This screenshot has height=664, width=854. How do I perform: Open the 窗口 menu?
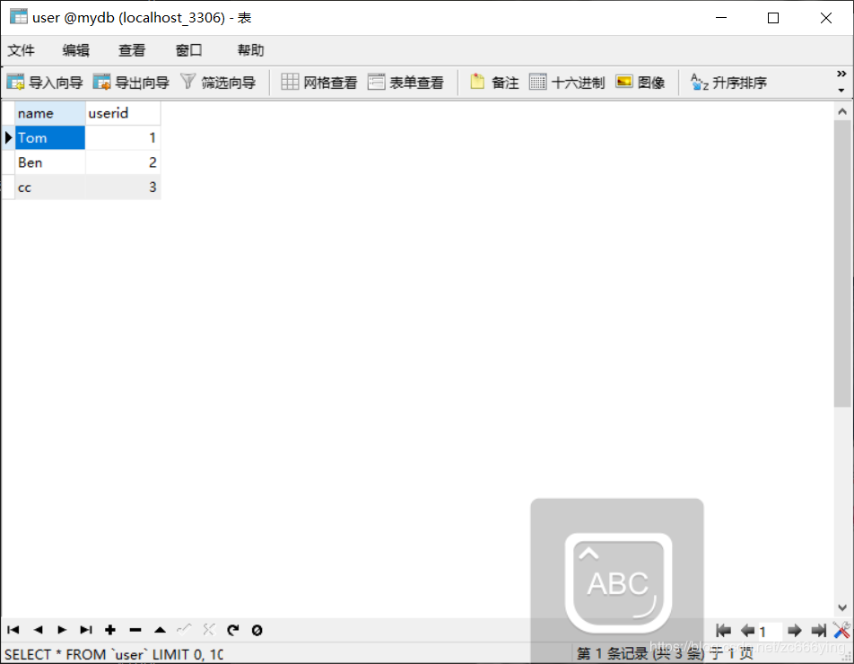pyautogui.click(x=188, y=50)
